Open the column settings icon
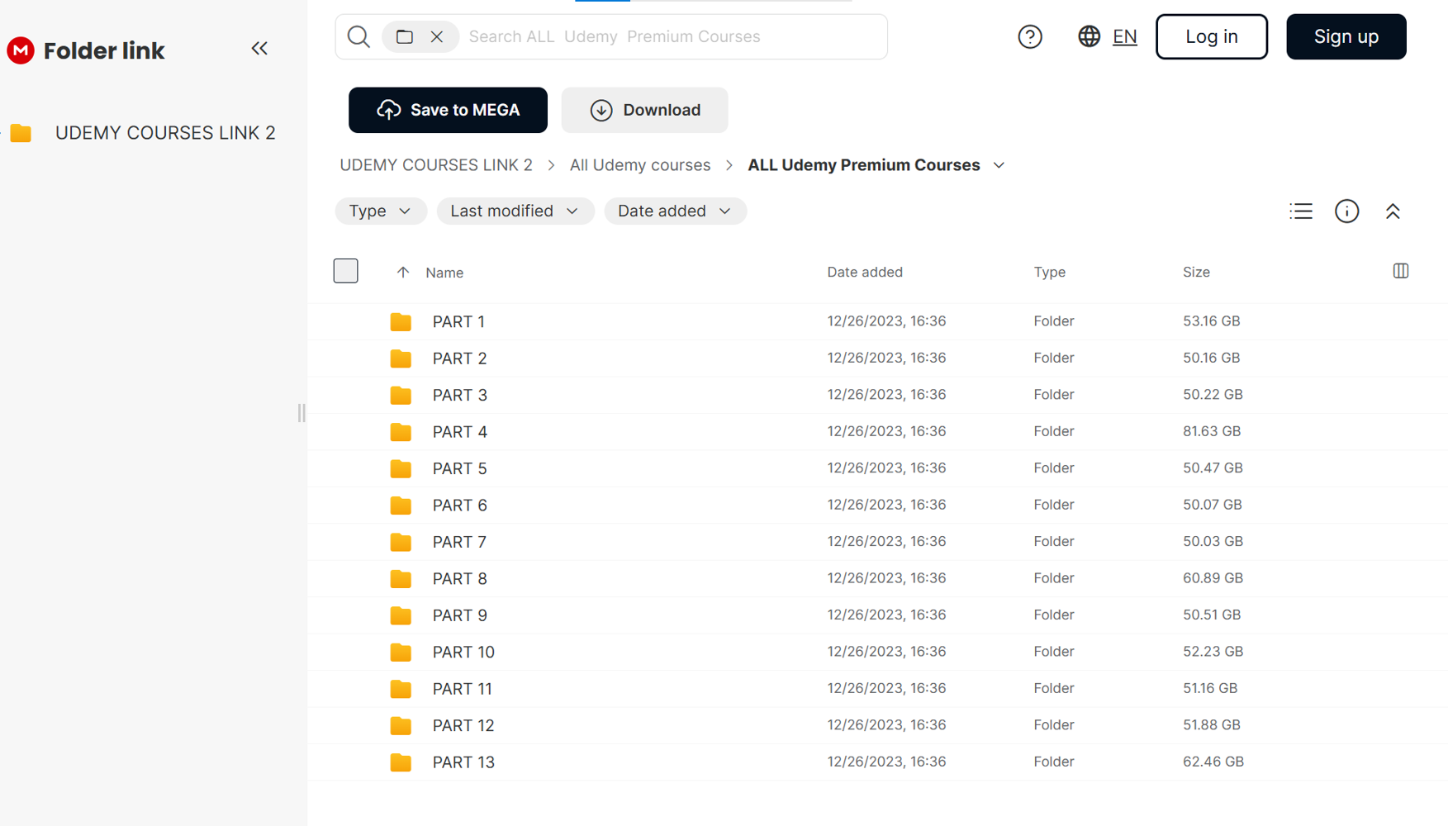Screen dimensions: 1448x826 coord(1400,271)
